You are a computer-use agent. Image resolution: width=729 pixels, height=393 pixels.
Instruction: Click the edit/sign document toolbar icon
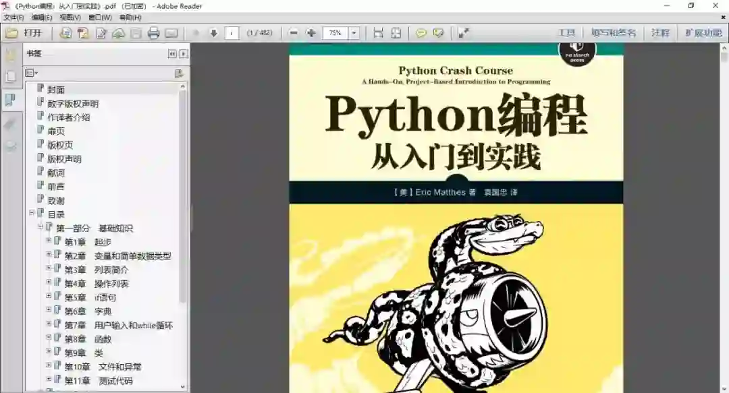tap(101, 33)
